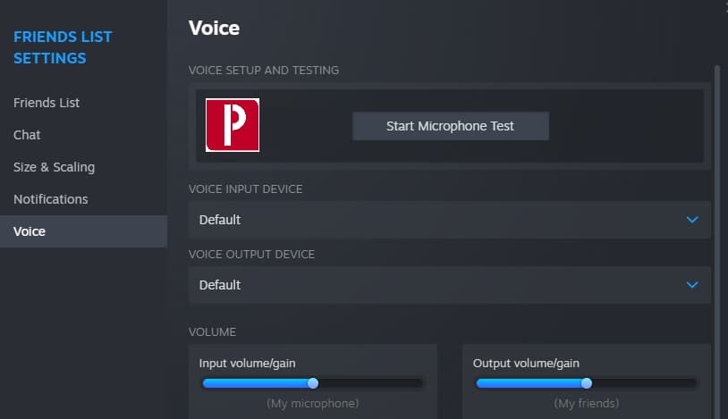The width and height of the screenshot is (728, 419).
Task: Click the input volume/gain slider handle
Action: (x=313, y=383)
